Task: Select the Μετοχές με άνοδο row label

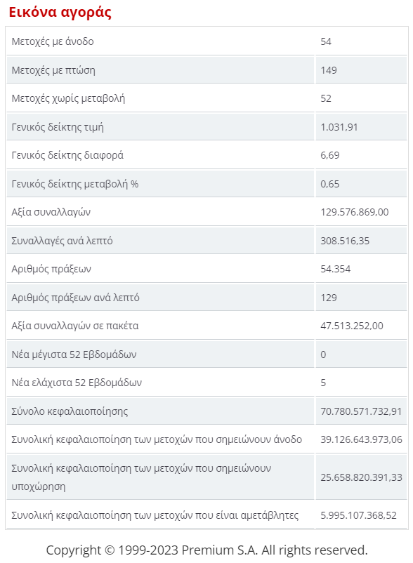Action: point(53,41)
